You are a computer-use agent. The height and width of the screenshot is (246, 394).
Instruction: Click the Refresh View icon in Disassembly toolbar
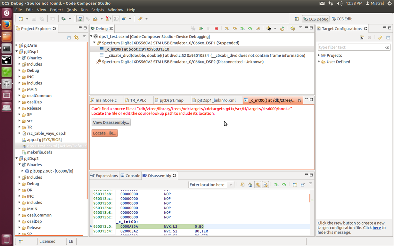(x=242, y=185)
